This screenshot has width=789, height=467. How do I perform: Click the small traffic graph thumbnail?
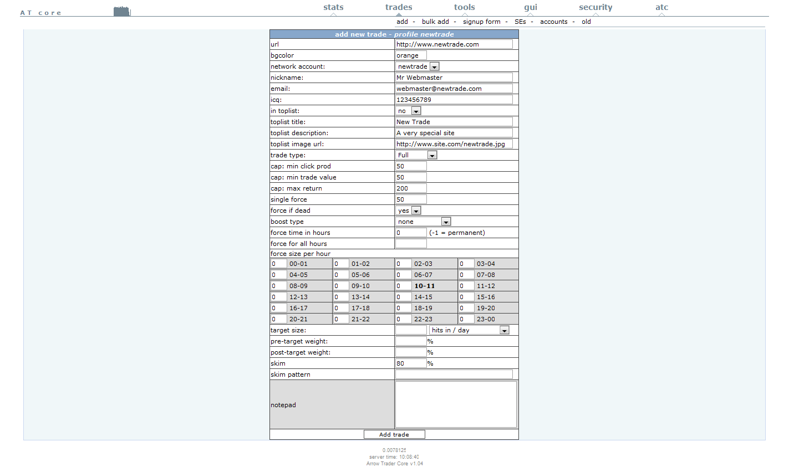click(x=122, y=11)
